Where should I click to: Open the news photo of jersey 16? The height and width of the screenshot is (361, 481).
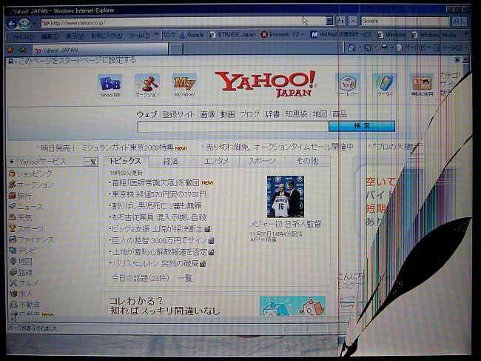(x=286, y=196)
